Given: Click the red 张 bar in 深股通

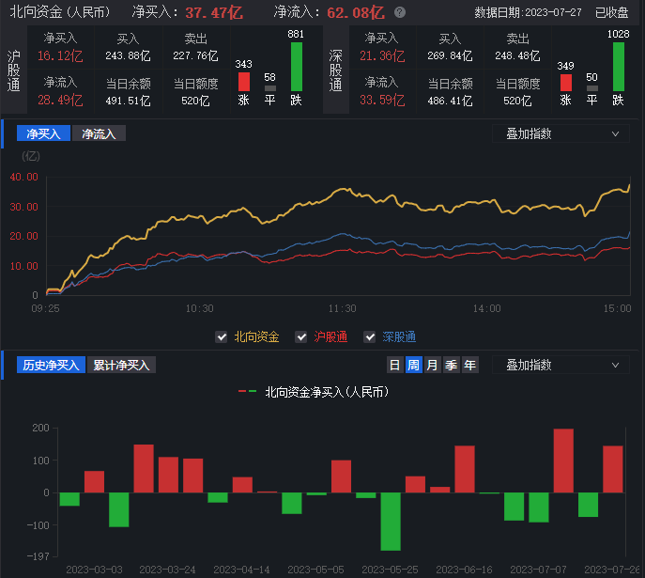Looking at the screenshot, I should coord(565,82).
